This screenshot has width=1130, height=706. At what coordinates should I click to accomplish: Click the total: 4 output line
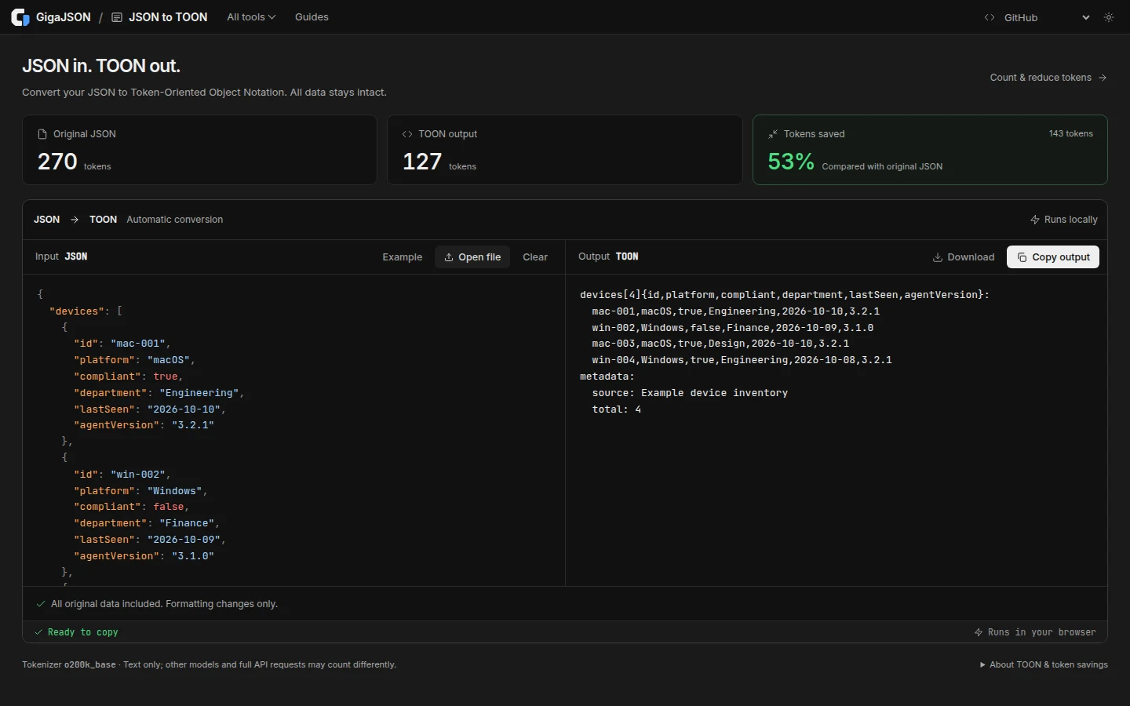point(617,409)
